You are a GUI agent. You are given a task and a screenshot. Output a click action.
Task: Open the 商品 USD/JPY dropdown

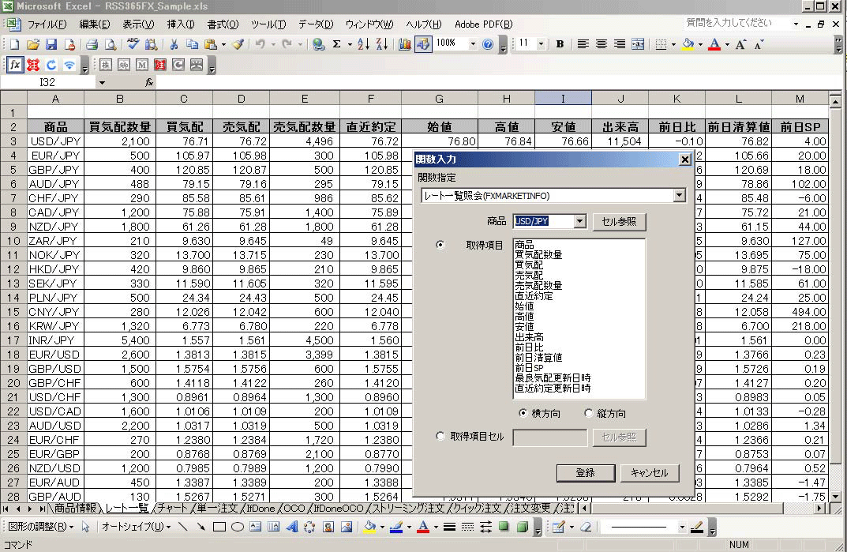click(580, 222)
